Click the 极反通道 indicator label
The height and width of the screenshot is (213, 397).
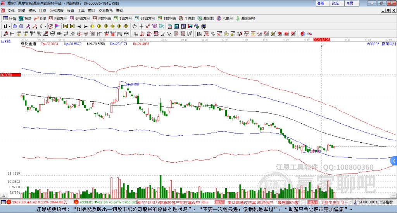28,44
